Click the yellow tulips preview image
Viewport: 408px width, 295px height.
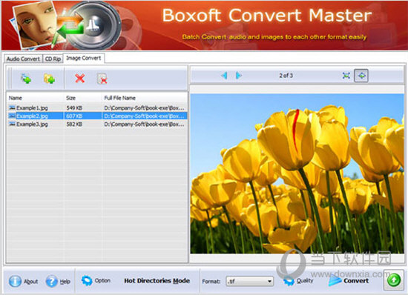pos(297,173)
